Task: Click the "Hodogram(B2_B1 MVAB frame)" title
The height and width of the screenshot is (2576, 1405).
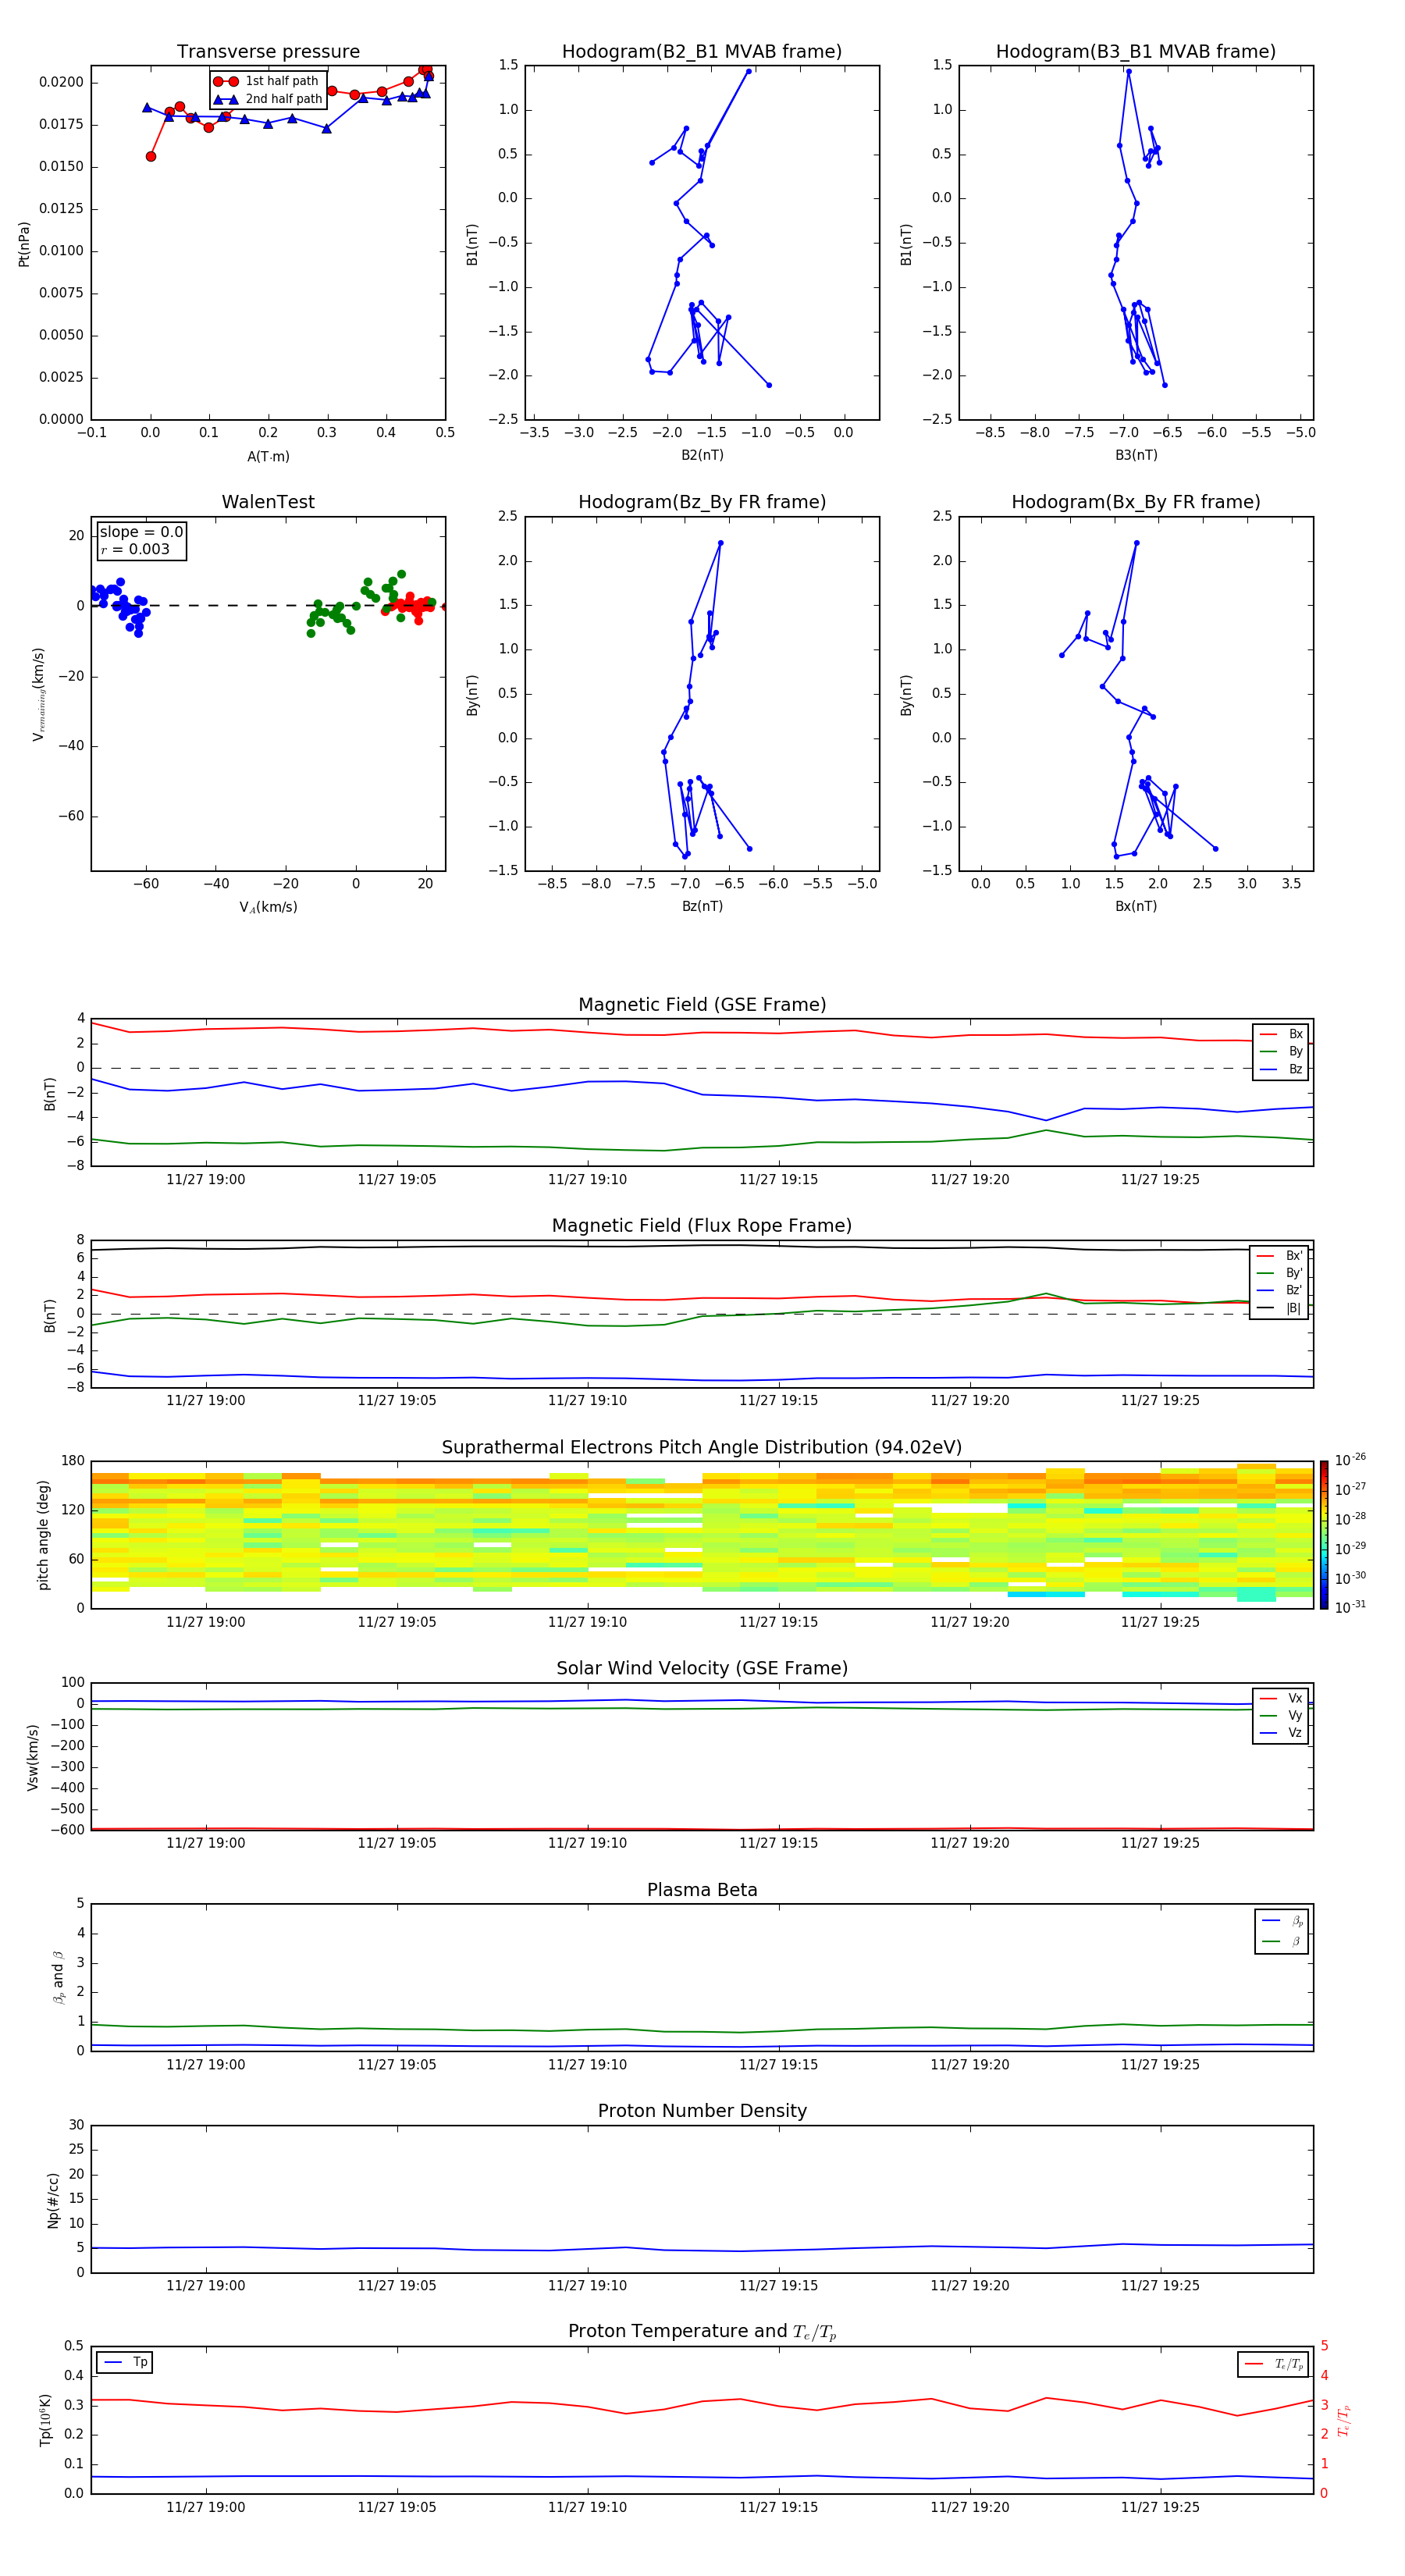Action: [x=701, y=52]
